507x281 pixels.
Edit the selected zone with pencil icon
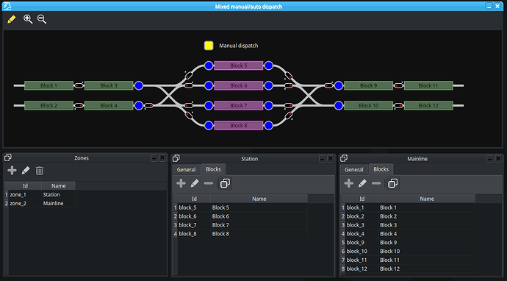26,171
